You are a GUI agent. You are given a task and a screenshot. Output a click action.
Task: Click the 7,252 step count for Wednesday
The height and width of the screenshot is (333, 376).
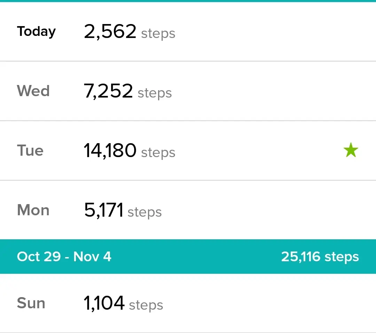coord(108,91)
